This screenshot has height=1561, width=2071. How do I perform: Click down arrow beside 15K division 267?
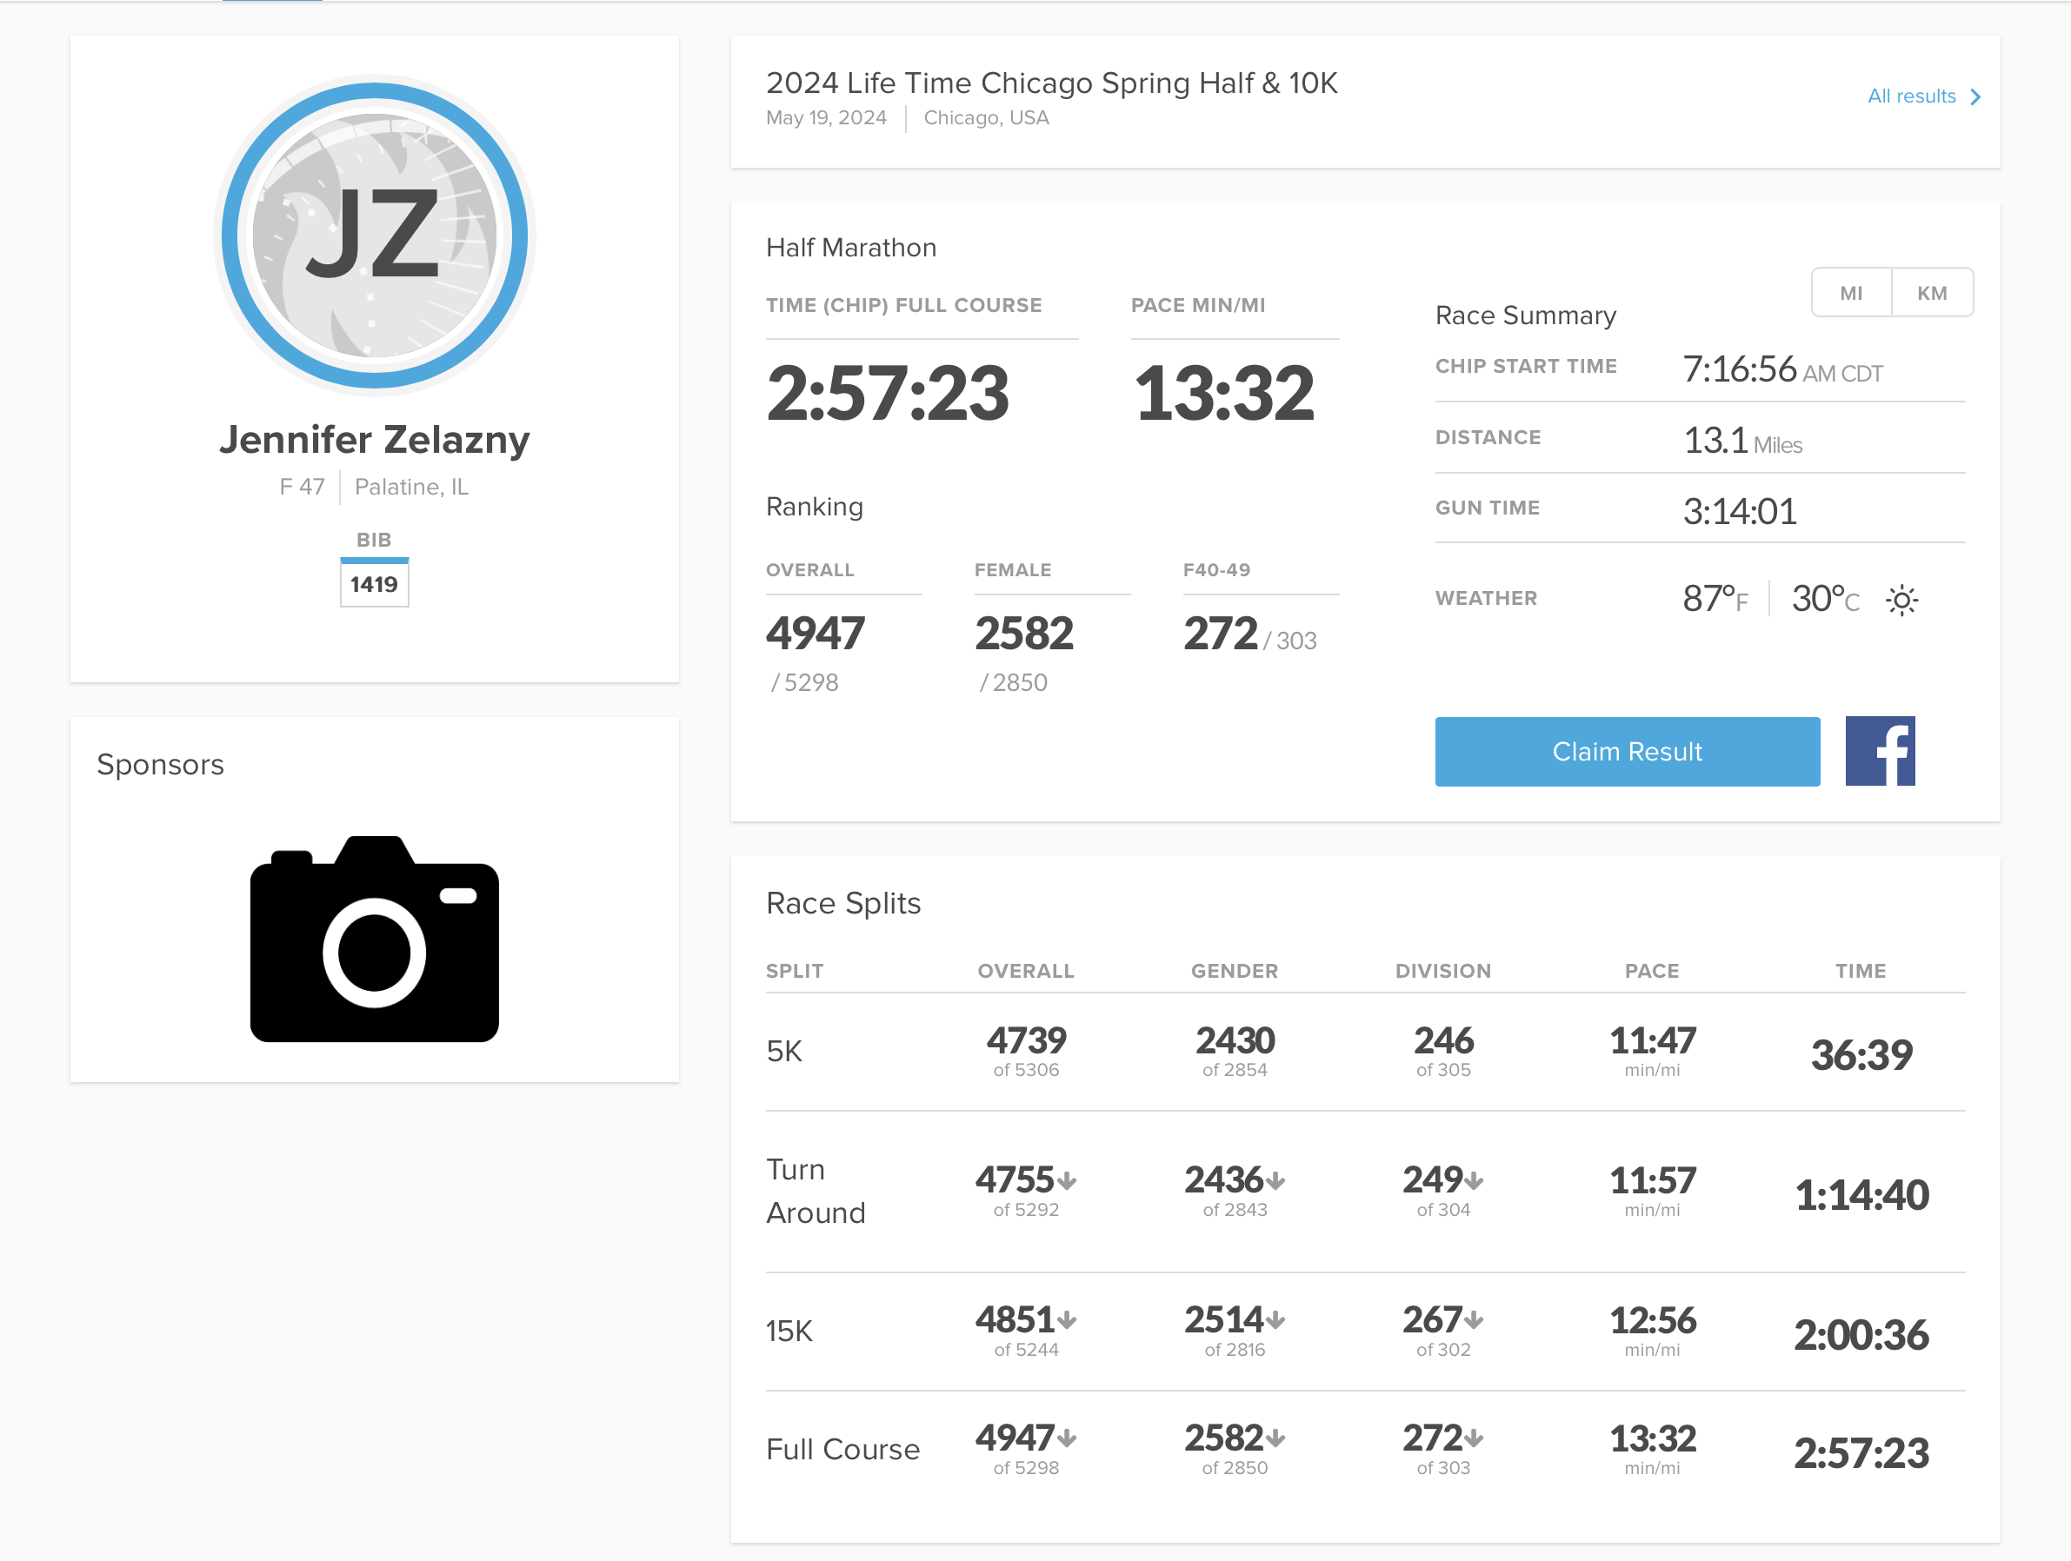[1475, 1321]
